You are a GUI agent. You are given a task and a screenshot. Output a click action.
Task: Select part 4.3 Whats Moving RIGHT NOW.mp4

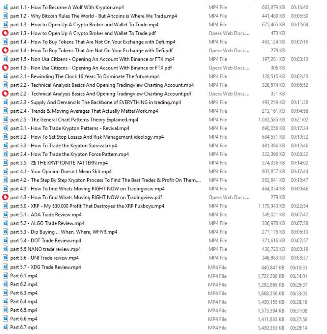87,189
